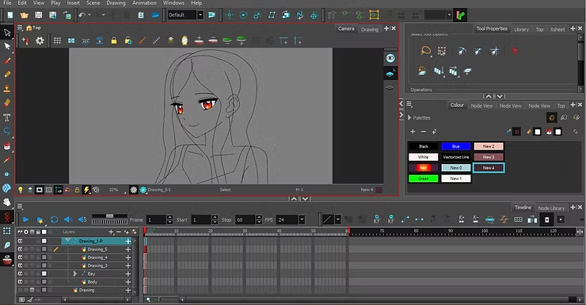Click Add Keyframe KF button

click(x=377, y=219)
